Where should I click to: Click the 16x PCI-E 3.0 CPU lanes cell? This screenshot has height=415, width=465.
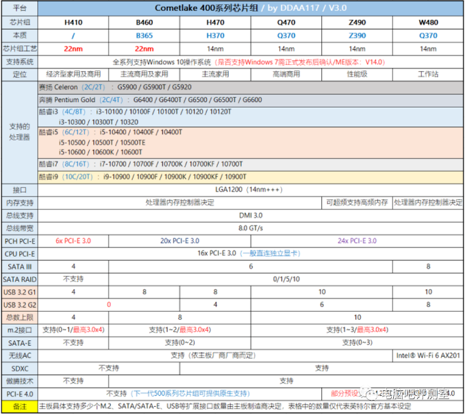click(x=251, y=253)
